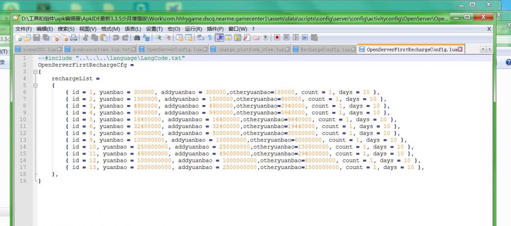Paste clipboard using toolbar Paste icon
The image size is (511, 226).
coord(104,38)
